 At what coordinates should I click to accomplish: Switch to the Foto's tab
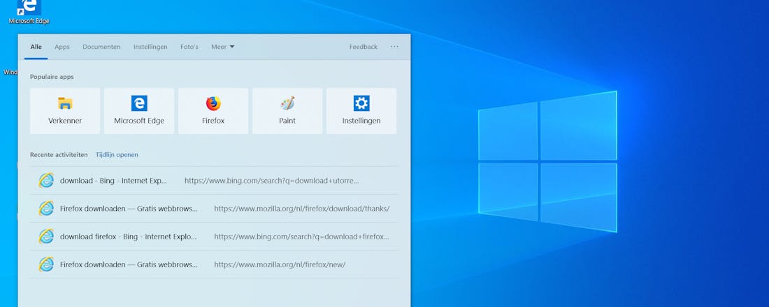[x=189, y=47]
